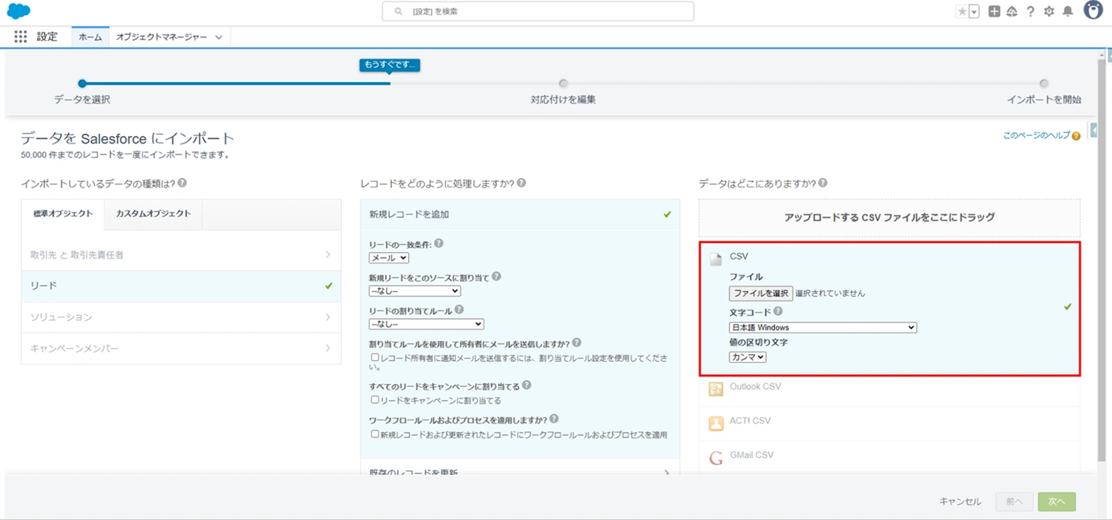1112x520 pixels.
Task: Switch to the オブジェクトマネージャー tab
Action: [x=161, y=37]
